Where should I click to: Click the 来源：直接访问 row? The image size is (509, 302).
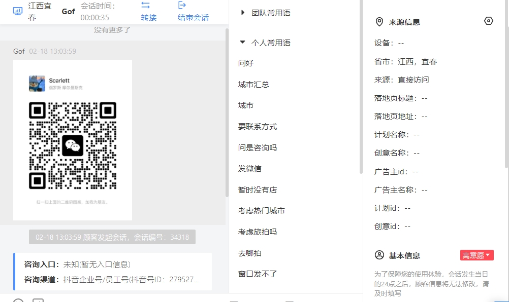tap(401, 80)
